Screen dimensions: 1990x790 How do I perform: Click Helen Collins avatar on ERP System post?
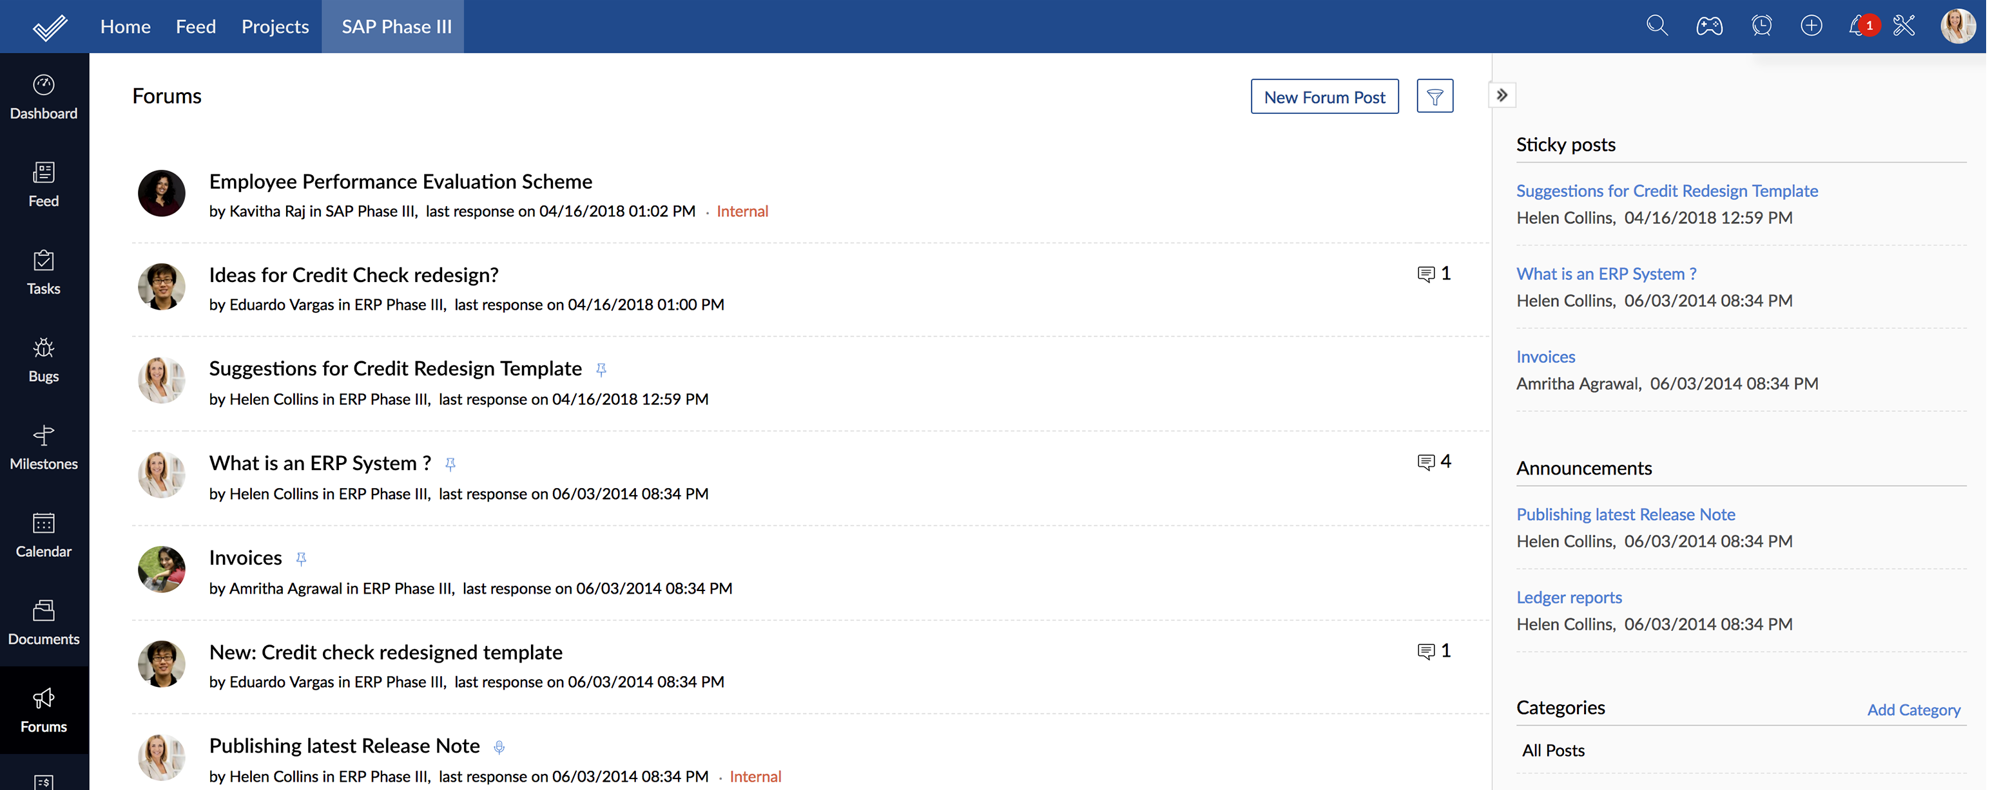click(x=162, y=475)
